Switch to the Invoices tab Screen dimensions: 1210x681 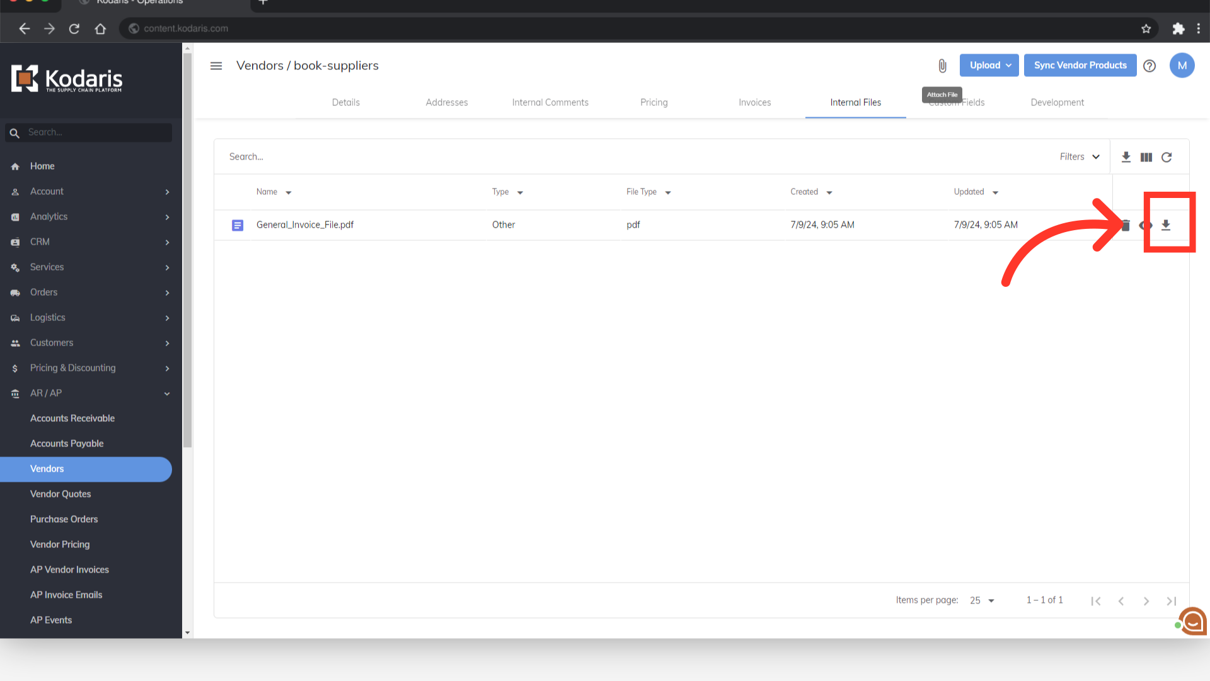click(754, 102)
